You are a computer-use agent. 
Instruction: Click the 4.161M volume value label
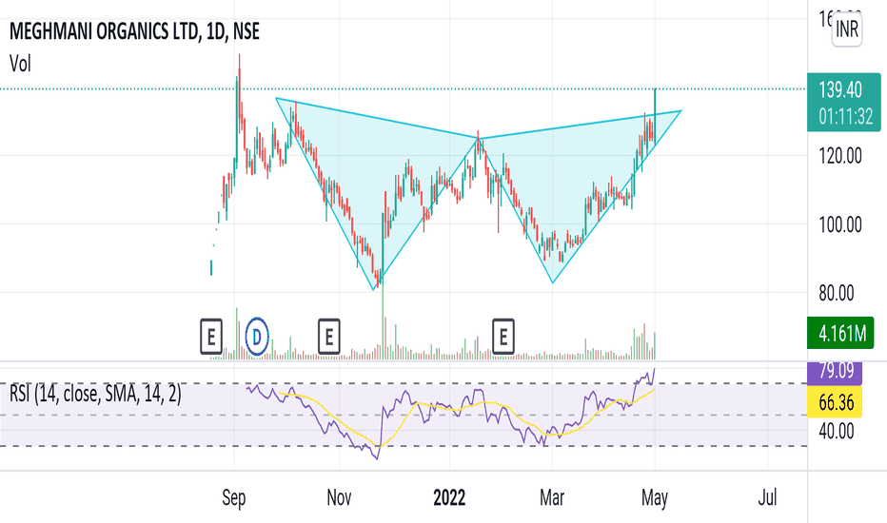tap(842, 333)
